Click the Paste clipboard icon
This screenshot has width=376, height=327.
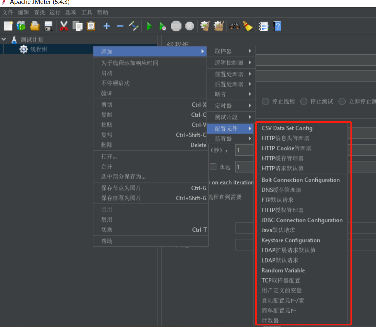point(91,26)
